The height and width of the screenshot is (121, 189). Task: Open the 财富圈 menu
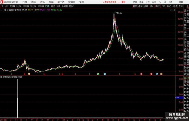point(71,2)
